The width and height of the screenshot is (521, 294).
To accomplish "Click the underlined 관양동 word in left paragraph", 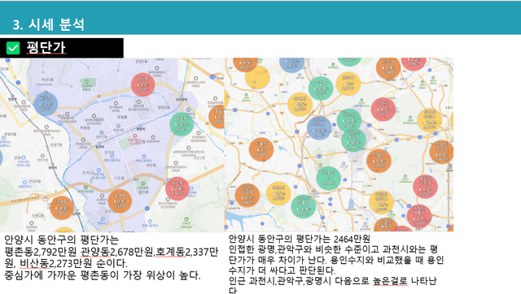I will [95, 252].
